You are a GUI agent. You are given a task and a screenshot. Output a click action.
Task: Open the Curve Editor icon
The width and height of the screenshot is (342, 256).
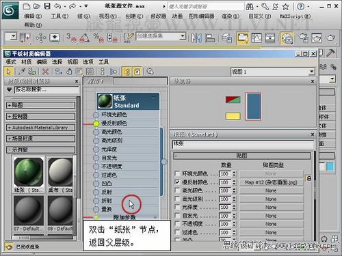pos(256,38)
